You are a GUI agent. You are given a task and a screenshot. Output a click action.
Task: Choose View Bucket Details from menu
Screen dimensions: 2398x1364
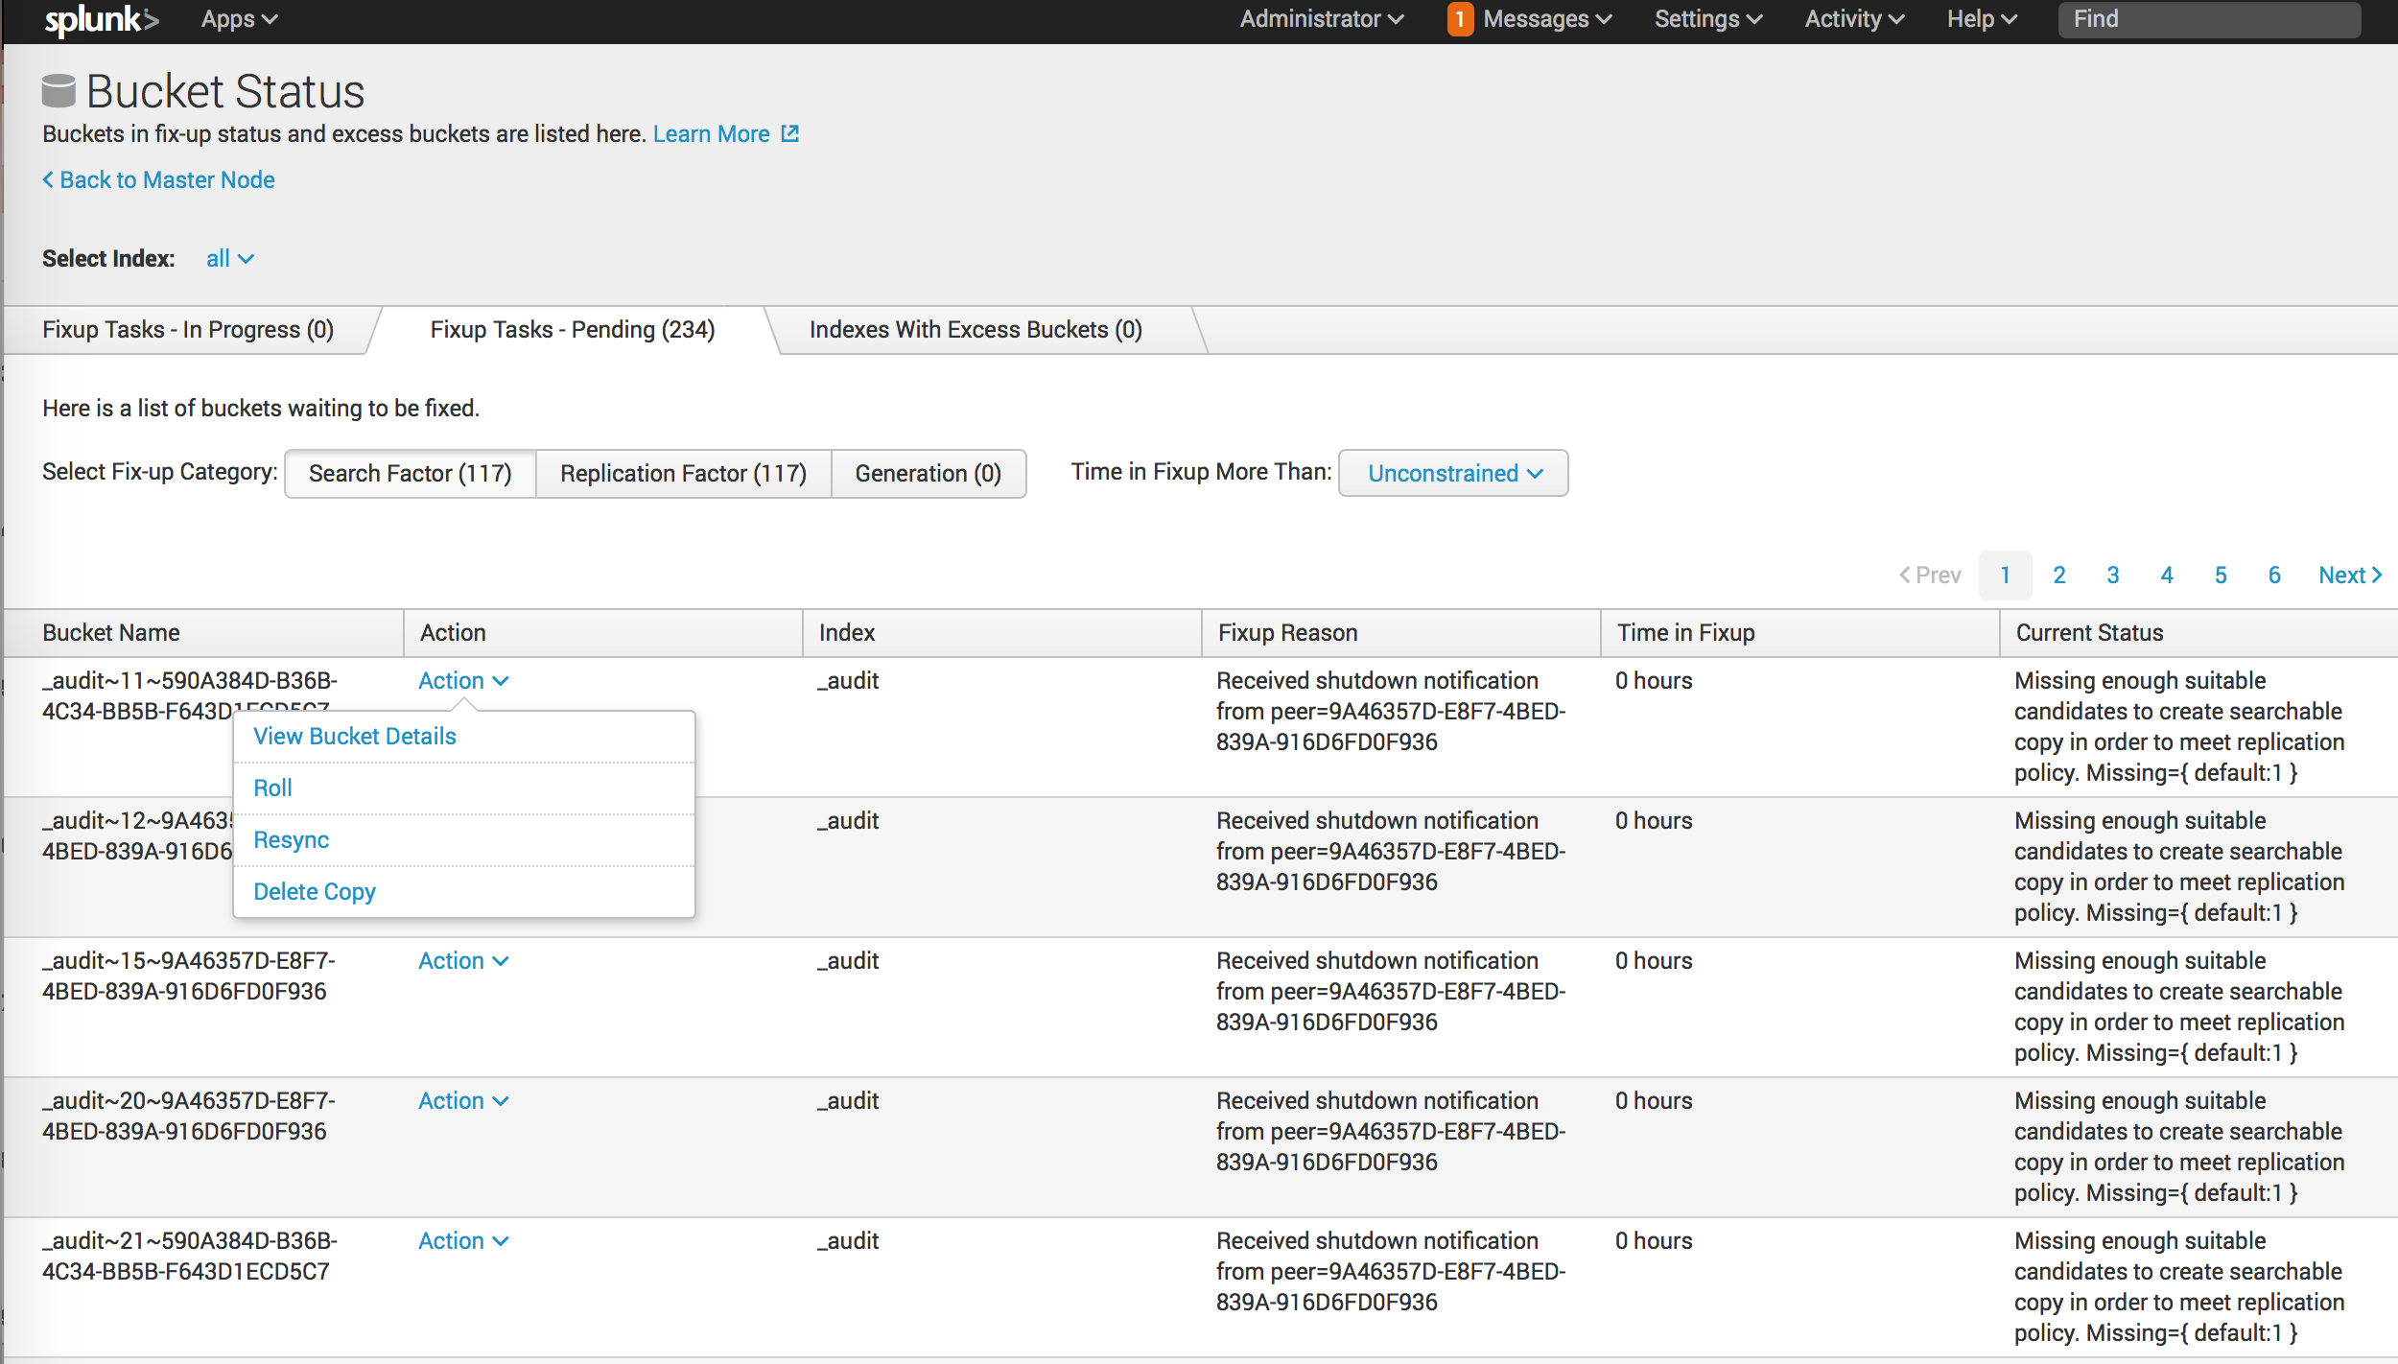point(355,736)
